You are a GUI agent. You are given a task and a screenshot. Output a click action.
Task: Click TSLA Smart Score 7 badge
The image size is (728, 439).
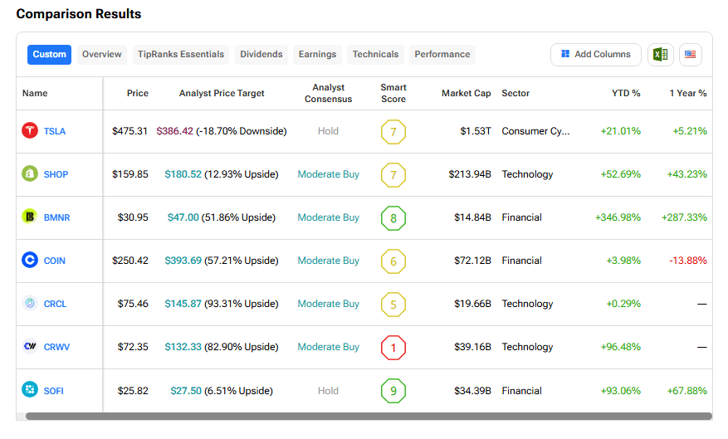pos(393,132)
